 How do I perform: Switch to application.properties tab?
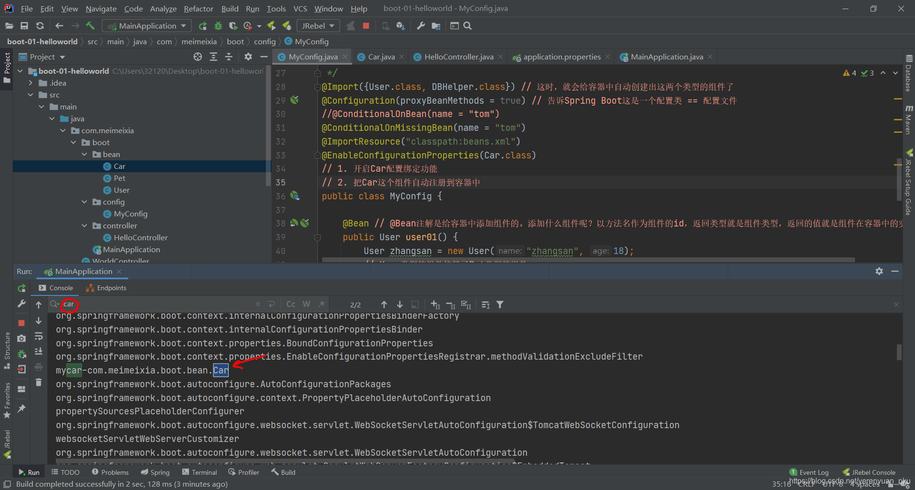562,57
